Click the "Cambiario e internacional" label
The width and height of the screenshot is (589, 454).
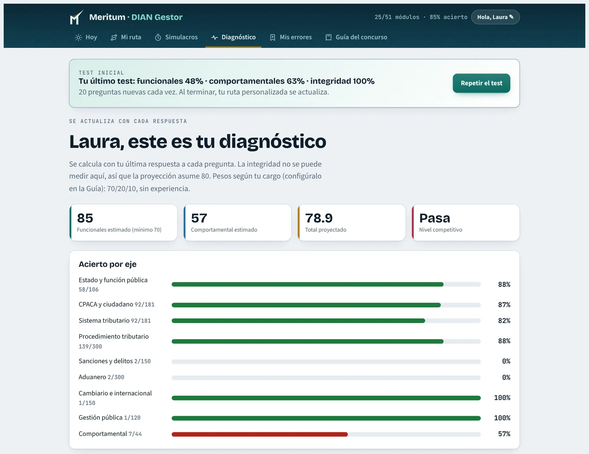point(115,393)
